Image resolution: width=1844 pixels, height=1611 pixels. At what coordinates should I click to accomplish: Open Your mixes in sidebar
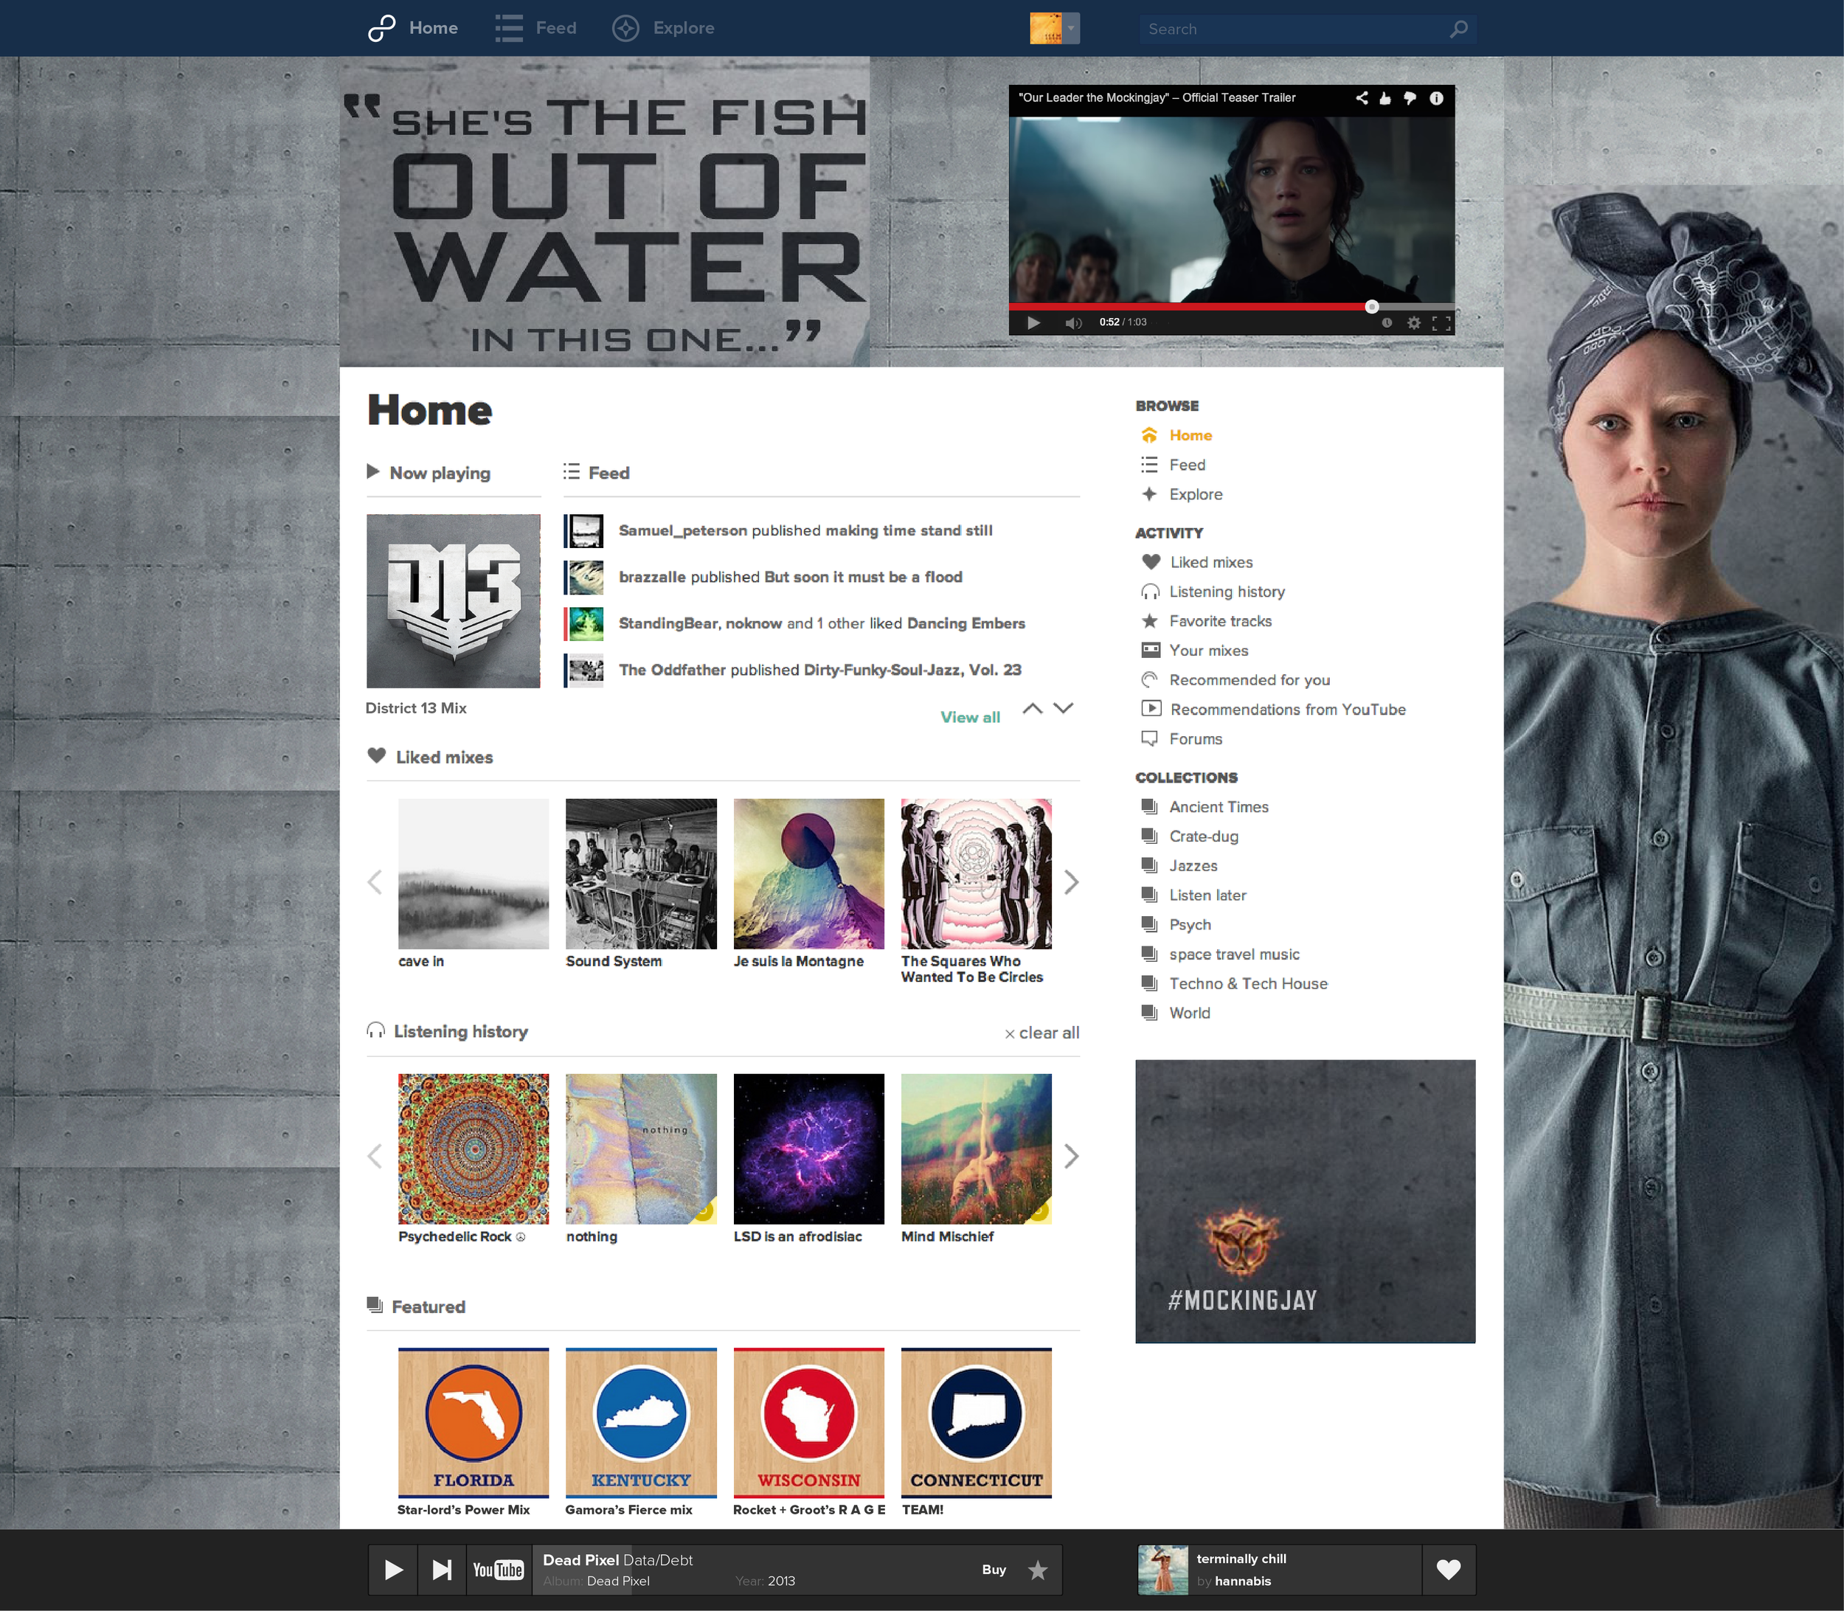pyautogui.click(x=1208, y=651)
